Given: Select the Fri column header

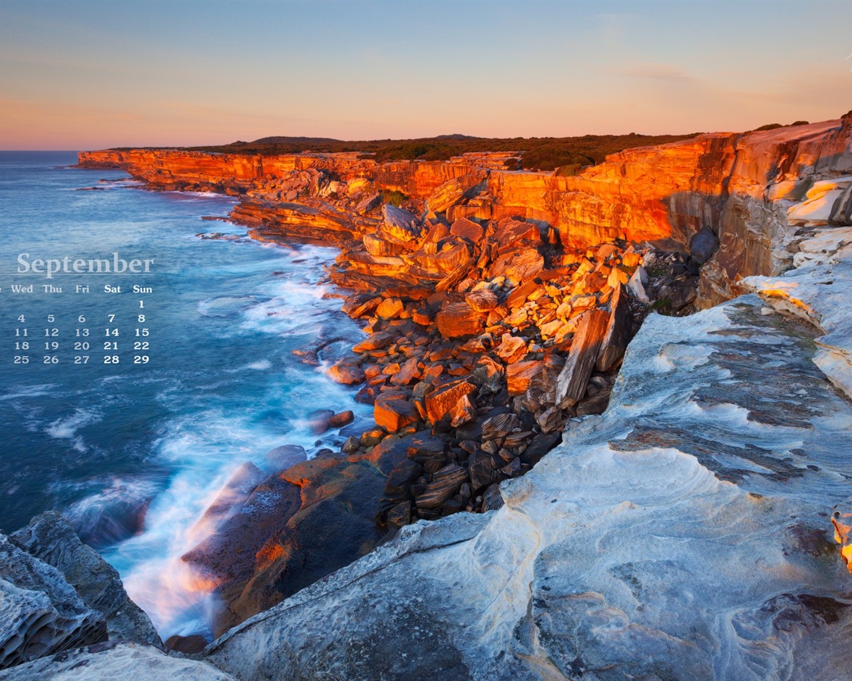Looking at the screenshot, I should point(82,289).
